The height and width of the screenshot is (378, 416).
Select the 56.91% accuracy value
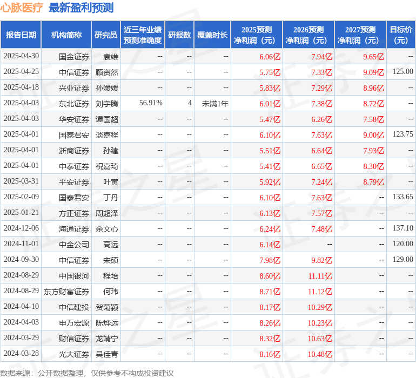151,103
